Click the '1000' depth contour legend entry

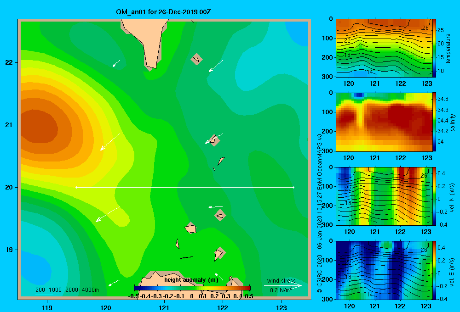coord(55,290)
